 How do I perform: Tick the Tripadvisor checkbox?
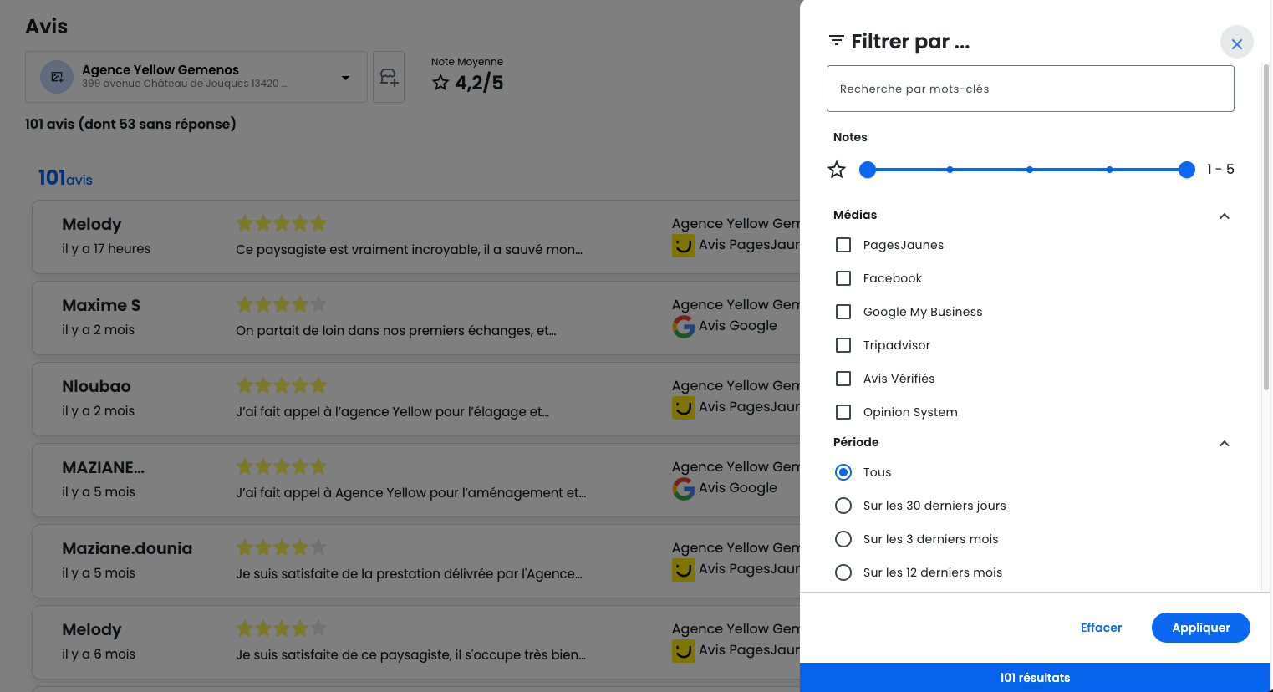tap(843, 345)
